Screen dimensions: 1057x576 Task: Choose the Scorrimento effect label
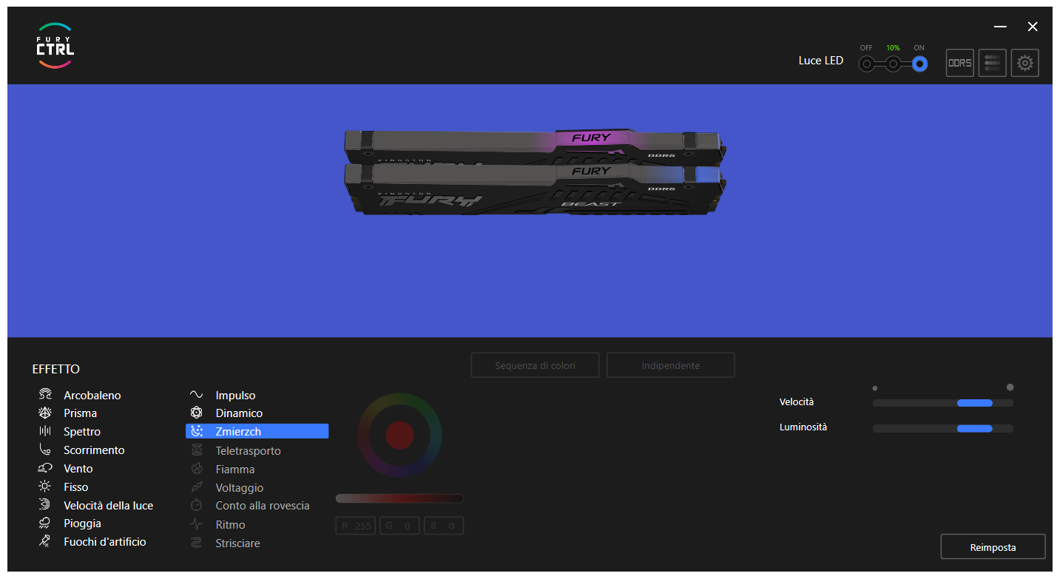[94, 450]
